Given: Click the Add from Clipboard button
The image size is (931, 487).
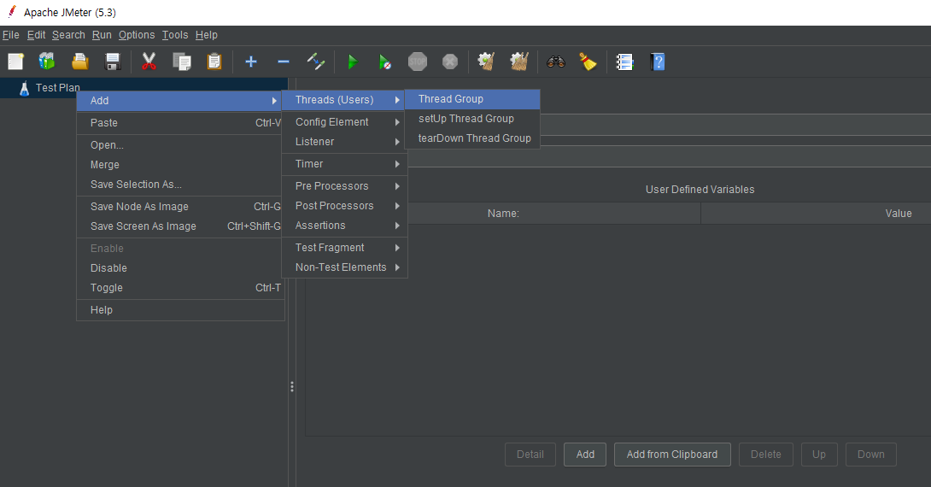Looking at the screenshot, I should tap(672, 455).
